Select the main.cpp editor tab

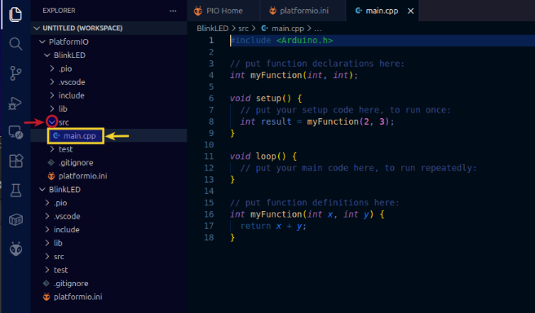tap(382, 11)
